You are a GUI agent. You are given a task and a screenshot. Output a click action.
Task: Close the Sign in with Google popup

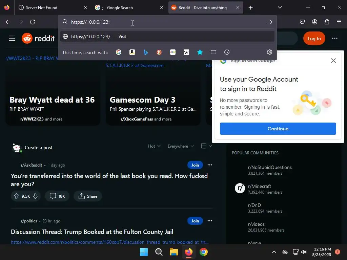[333, 61]
